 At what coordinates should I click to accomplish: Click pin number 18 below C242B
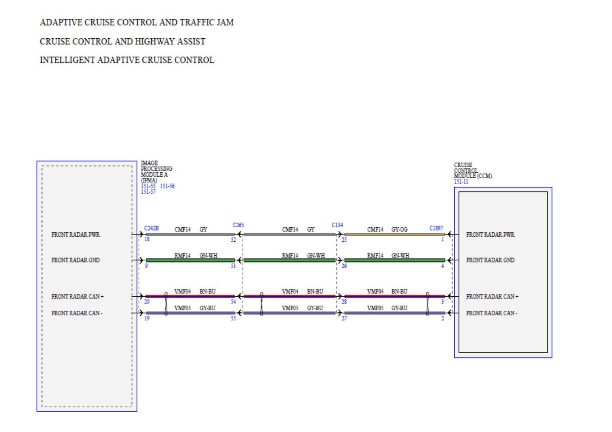[147, 239]
